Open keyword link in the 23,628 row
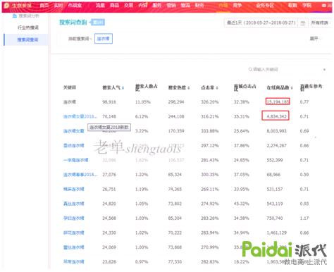Viewport: 334px width, 272px height. [73, 262]
